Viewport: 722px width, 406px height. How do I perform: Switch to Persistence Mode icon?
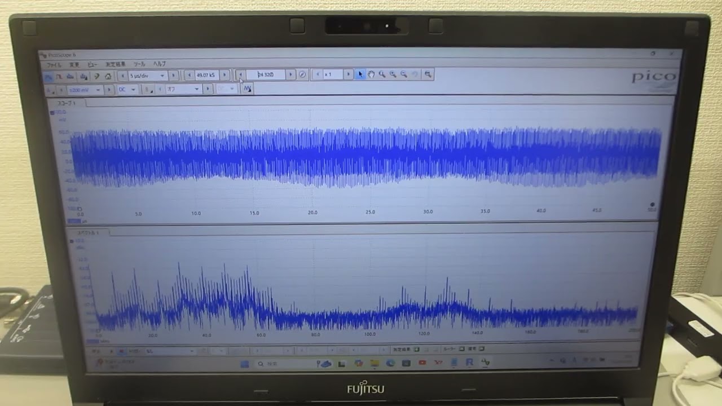click(x=59, y=76)
